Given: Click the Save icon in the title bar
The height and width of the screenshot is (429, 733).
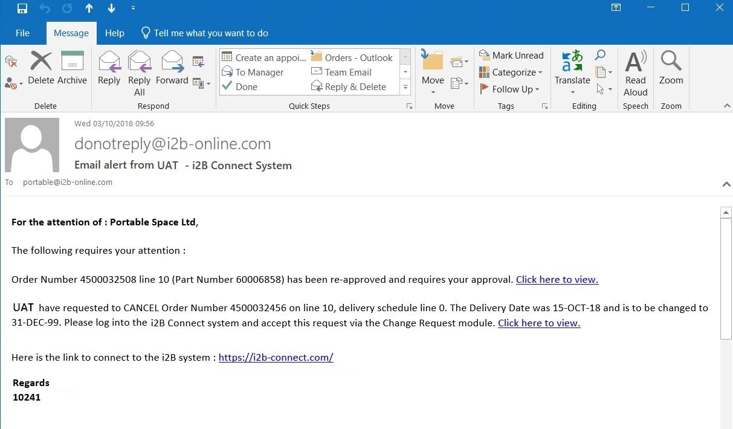Looking at the screenshot, I should pyautogui.click(x=22, y=8).
